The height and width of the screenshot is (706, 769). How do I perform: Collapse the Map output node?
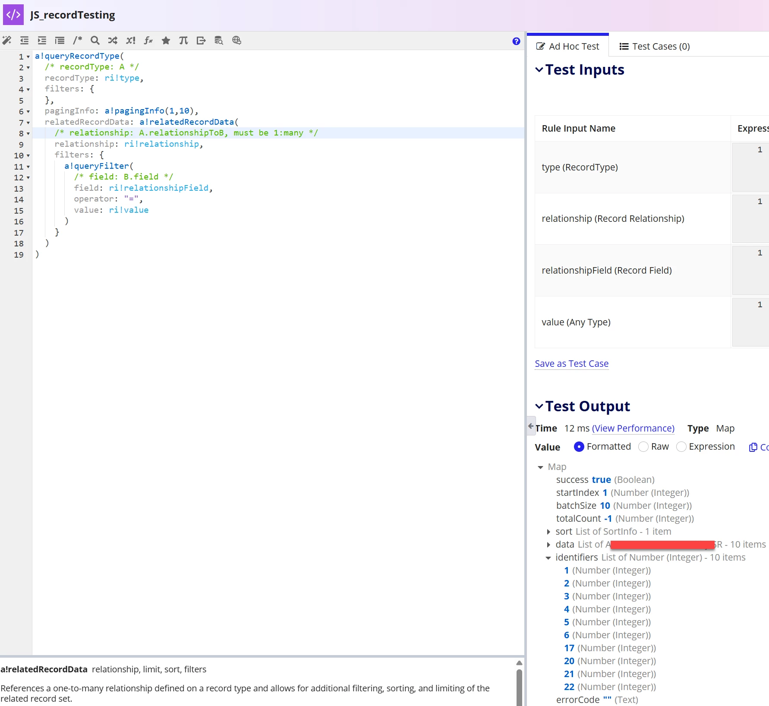[540, 467]
